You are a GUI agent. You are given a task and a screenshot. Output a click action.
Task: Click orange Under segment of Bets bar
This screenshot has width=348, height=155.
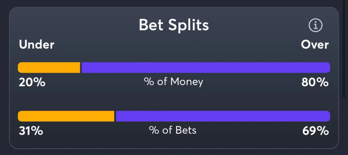click(66, 116)
